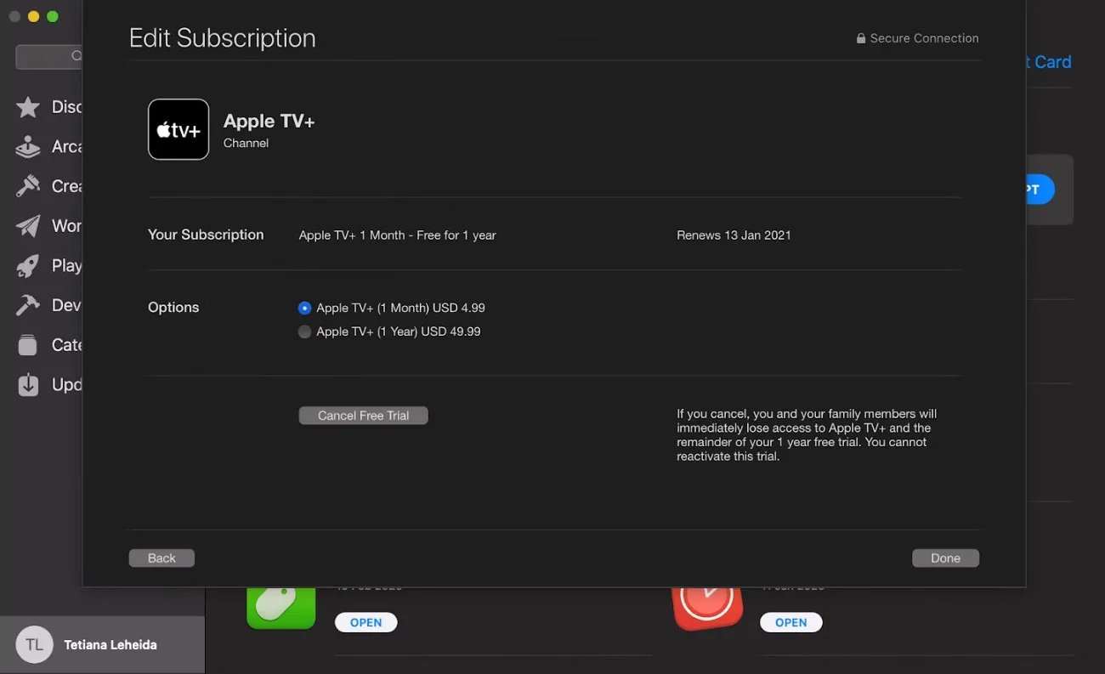Click the App Store search field
Viewport: 1105px width, 674px height.
coord(49,56)
